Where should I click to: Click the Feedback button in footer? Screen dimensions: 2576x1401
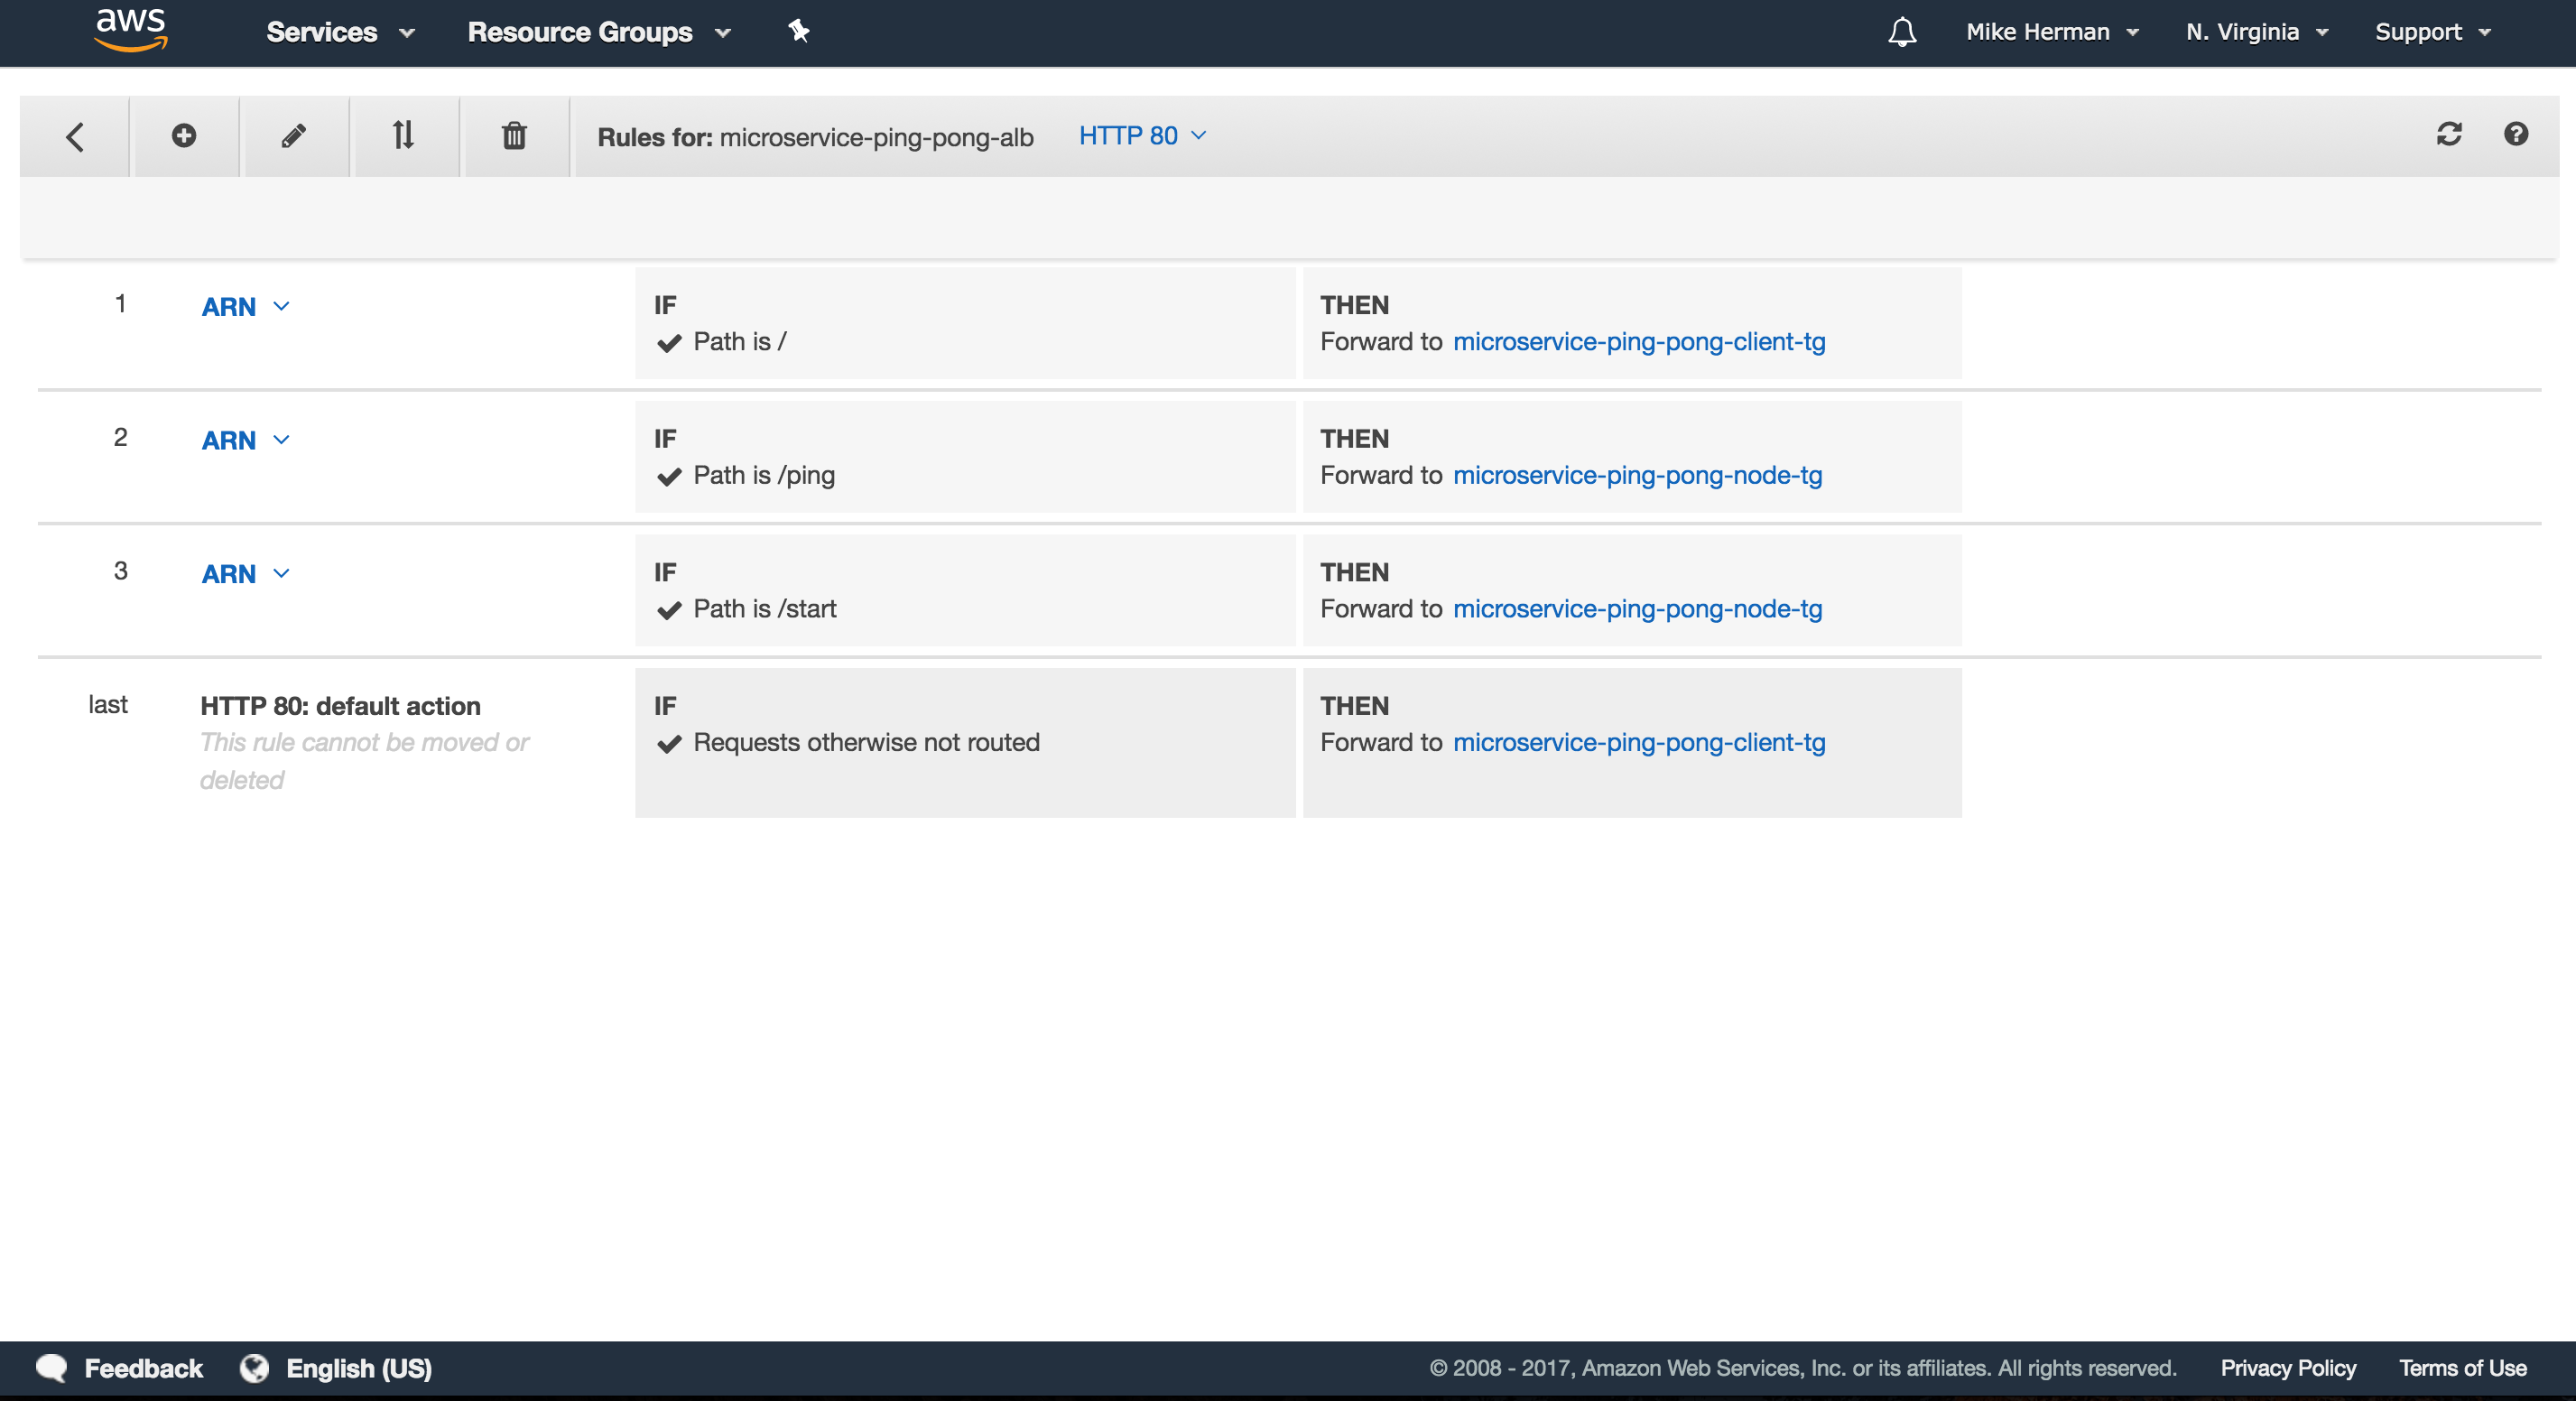120,1368
